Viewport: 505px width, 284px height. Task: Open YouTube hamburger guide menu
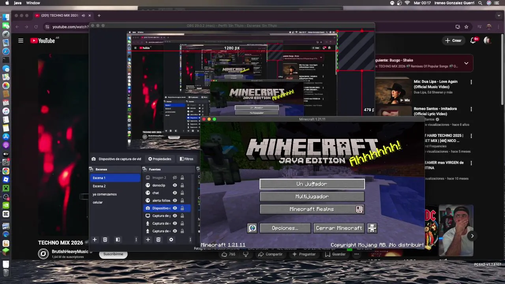click(x=21, y=40)
